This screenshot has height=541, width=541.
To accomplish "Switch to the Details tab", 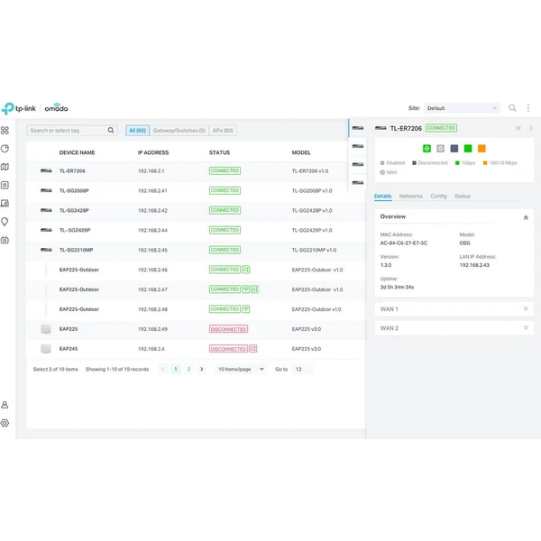I will coord(382,196).
